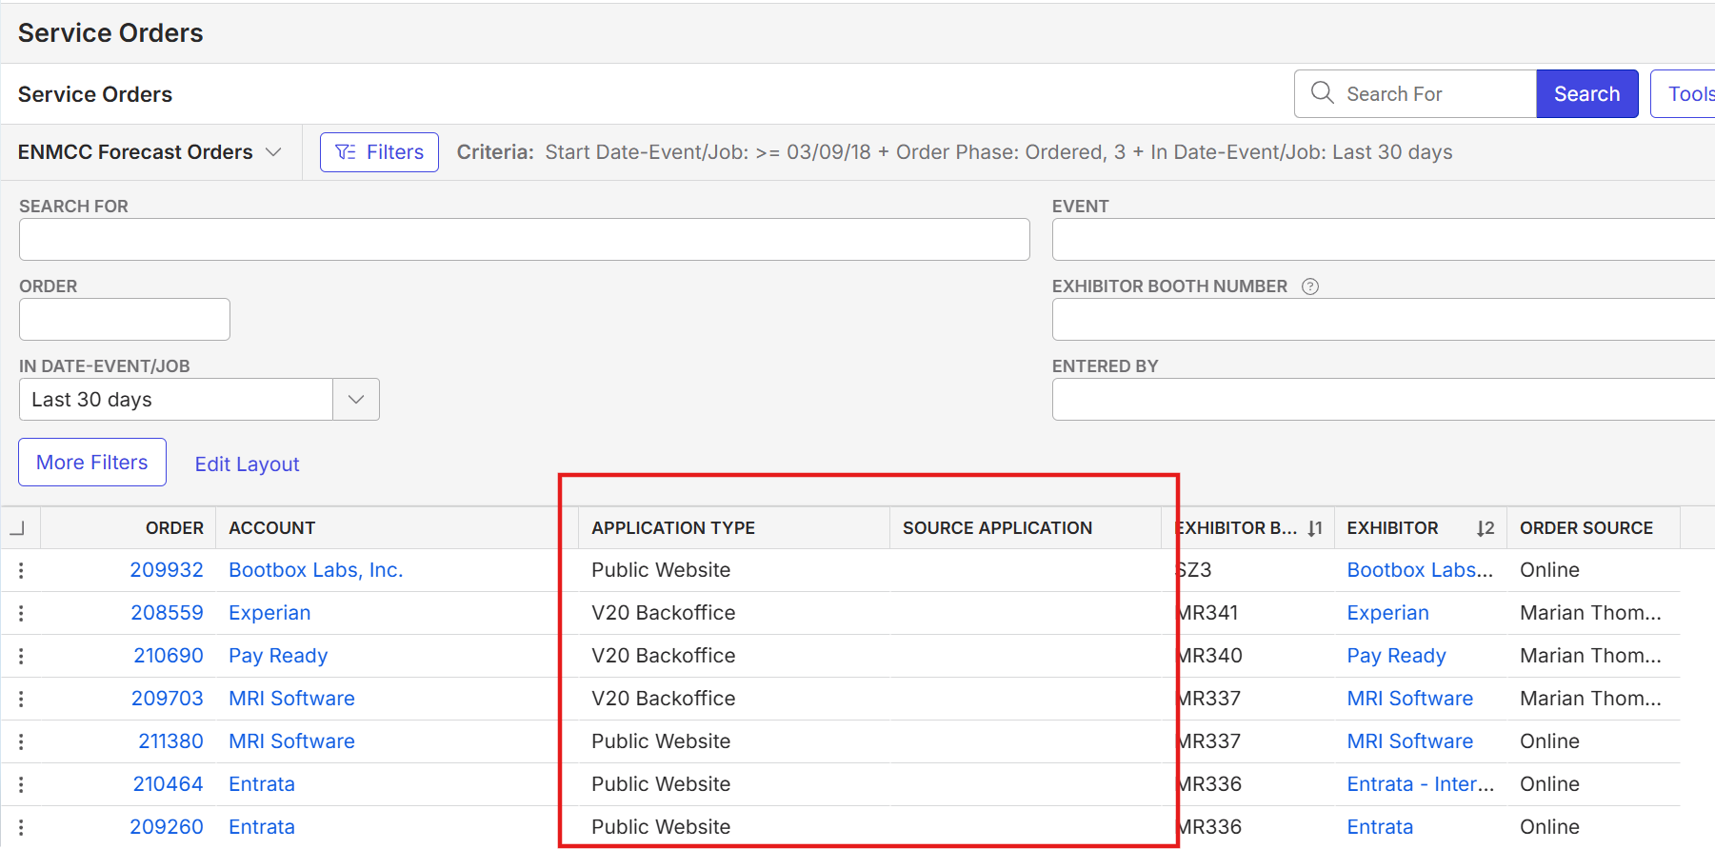This screenshot has width=1715, height=849.
Task: Show More Filters
Action: [x=92, y=463]
